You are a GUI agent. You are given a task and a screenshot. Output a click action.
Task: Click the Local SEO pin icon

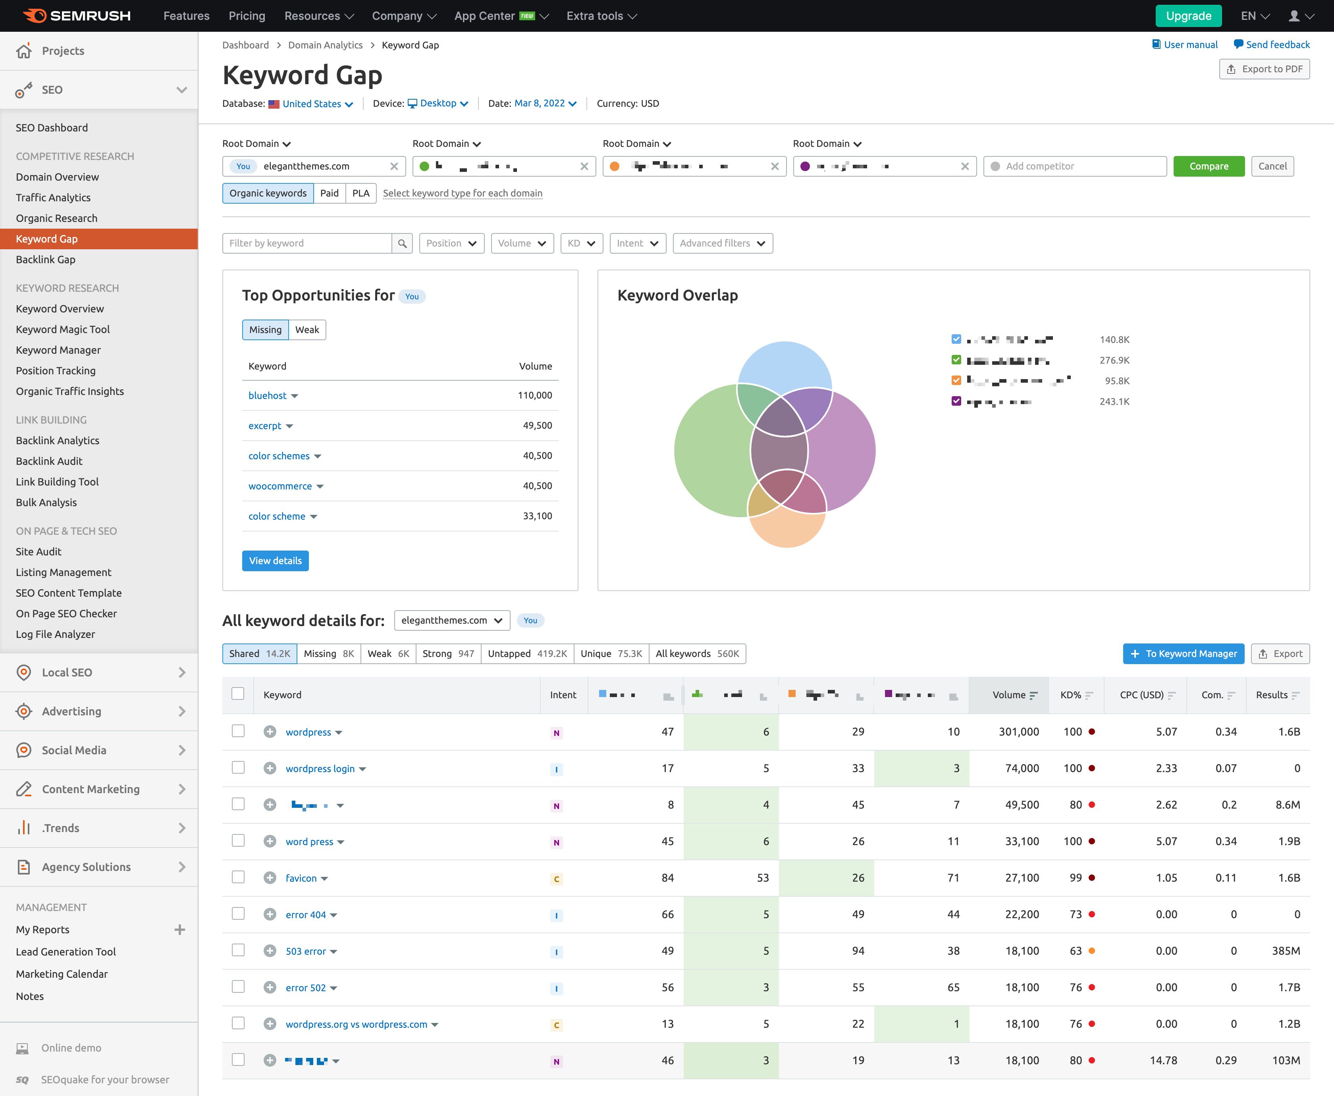(x=24, y=672)
